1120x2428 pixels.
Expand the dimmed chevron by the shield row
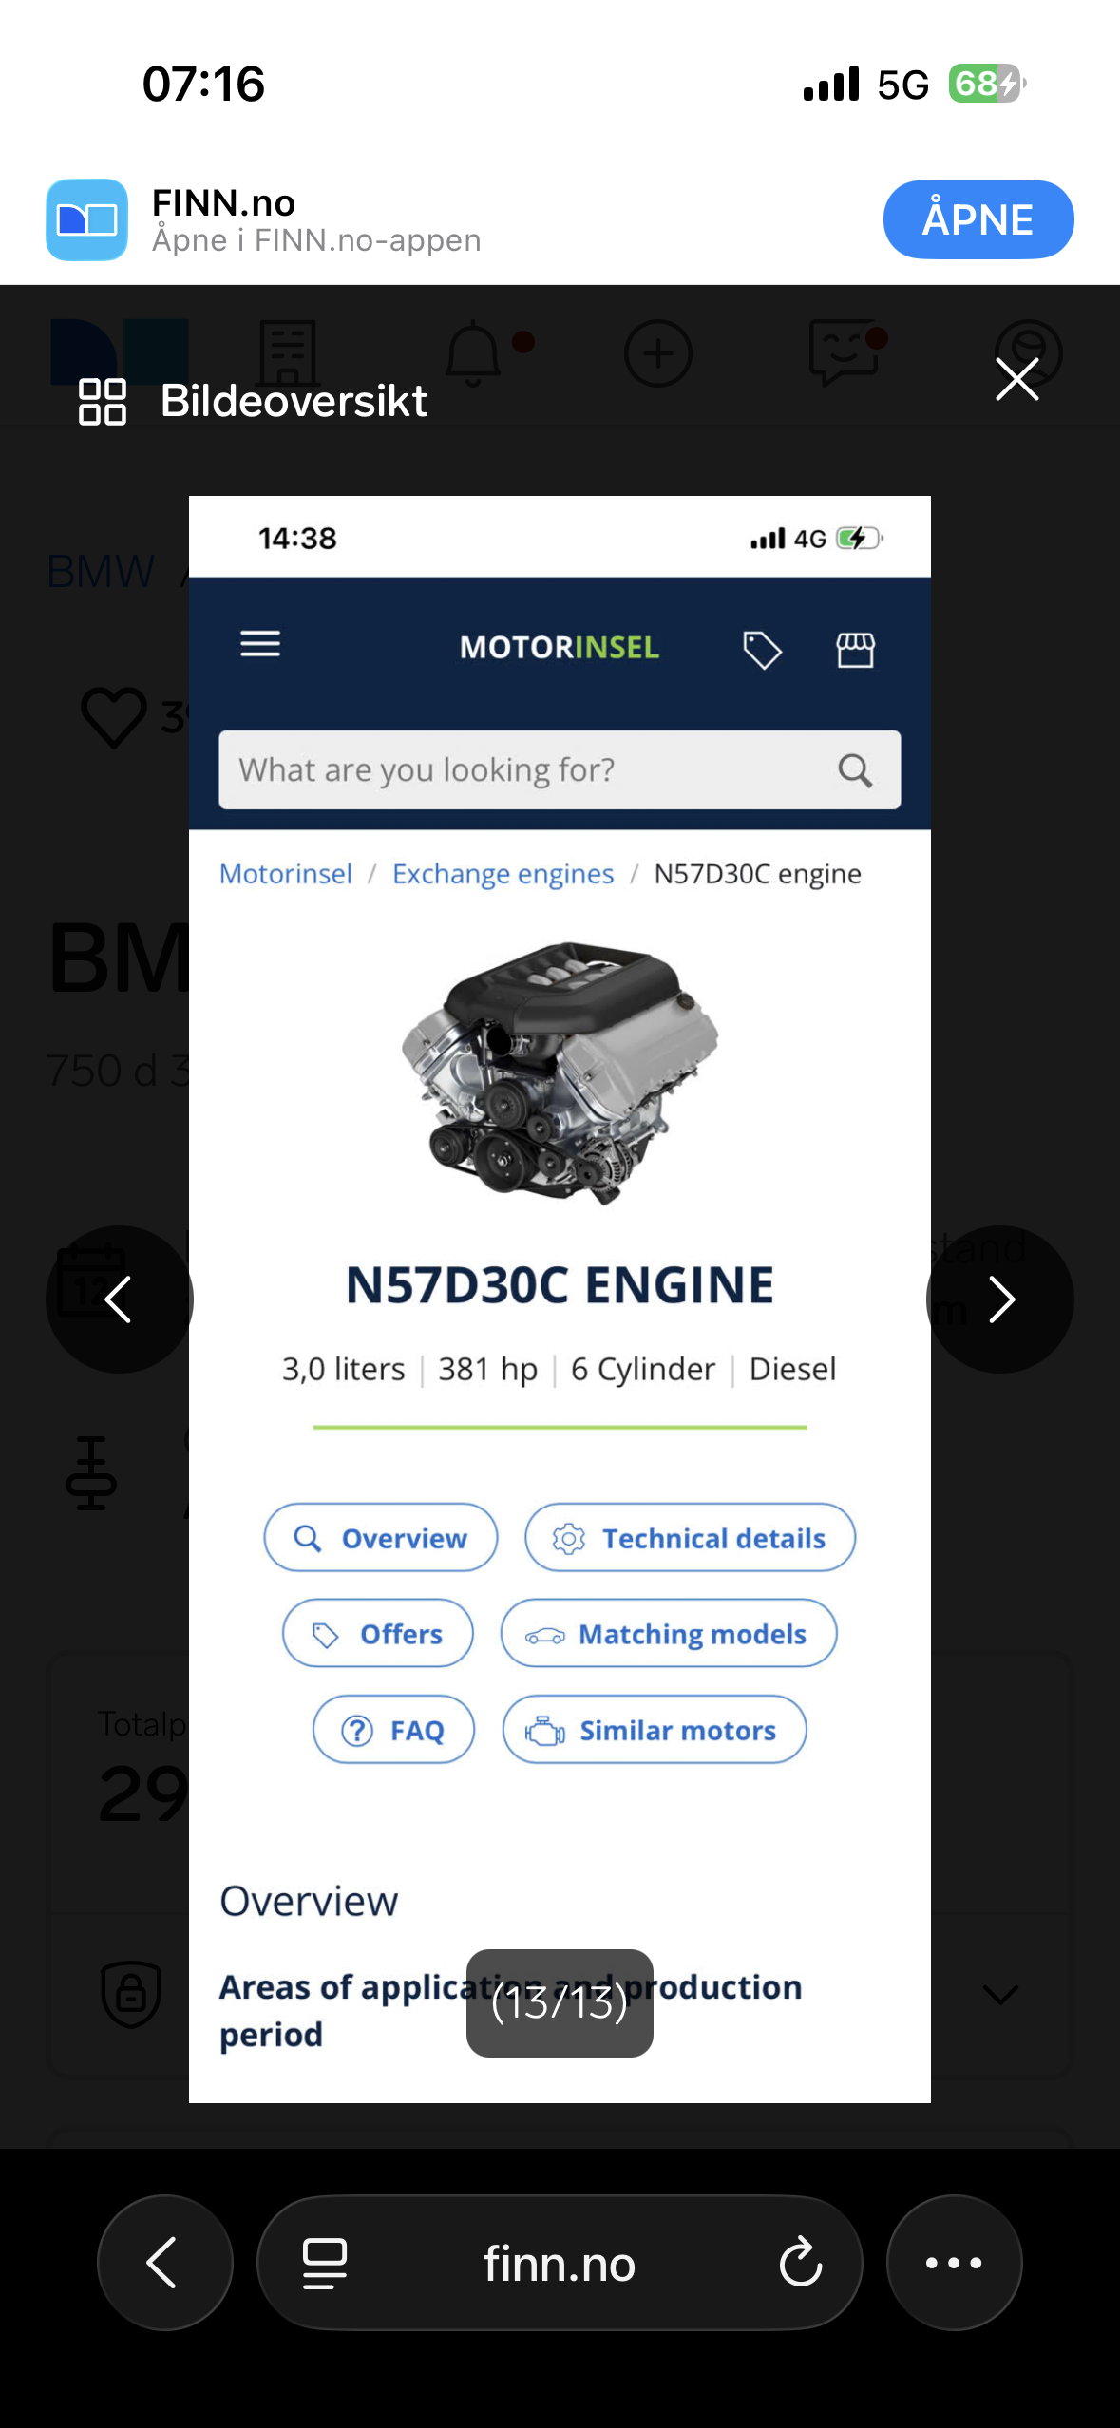(1000, 1994)
